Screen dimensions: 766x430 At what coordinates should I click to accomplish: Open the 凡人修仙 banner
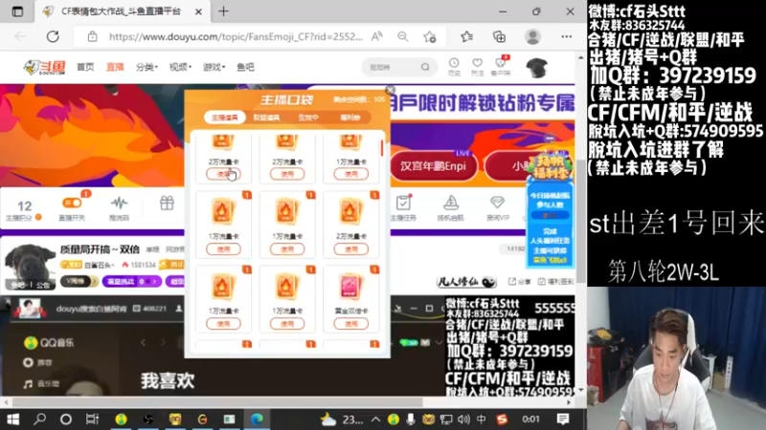(466, 282)
